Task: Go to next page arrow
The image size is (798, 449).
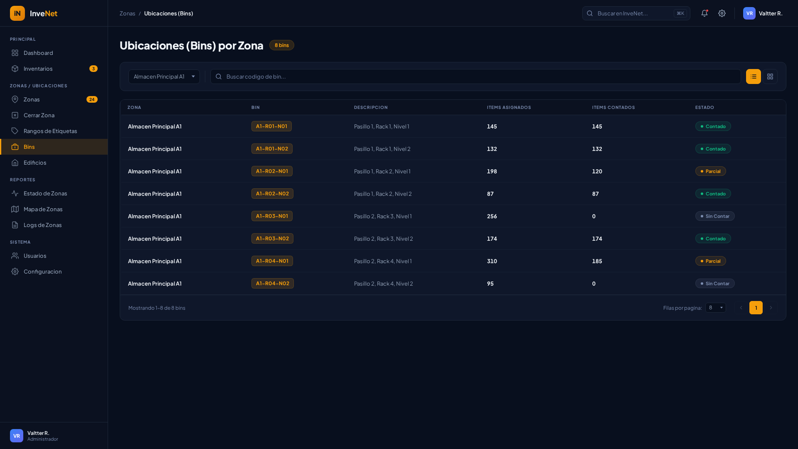Action: pyautogui.click(x=771, y=308)
